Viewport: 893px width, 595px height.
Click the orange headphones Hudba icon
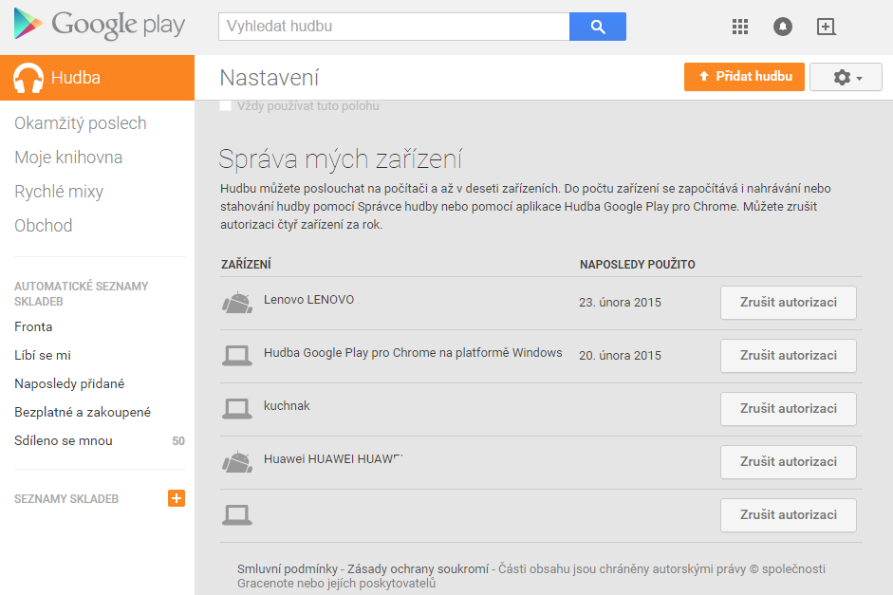tap(28, 77)
